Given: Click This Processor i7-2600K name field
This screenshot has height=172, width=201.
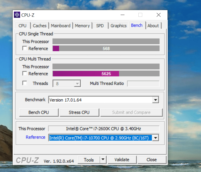Looking at the screenshot, I should coord(104,129).
